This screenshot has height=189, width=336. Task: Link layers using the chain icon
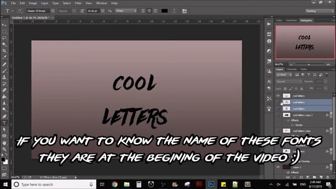click(288, 177)
